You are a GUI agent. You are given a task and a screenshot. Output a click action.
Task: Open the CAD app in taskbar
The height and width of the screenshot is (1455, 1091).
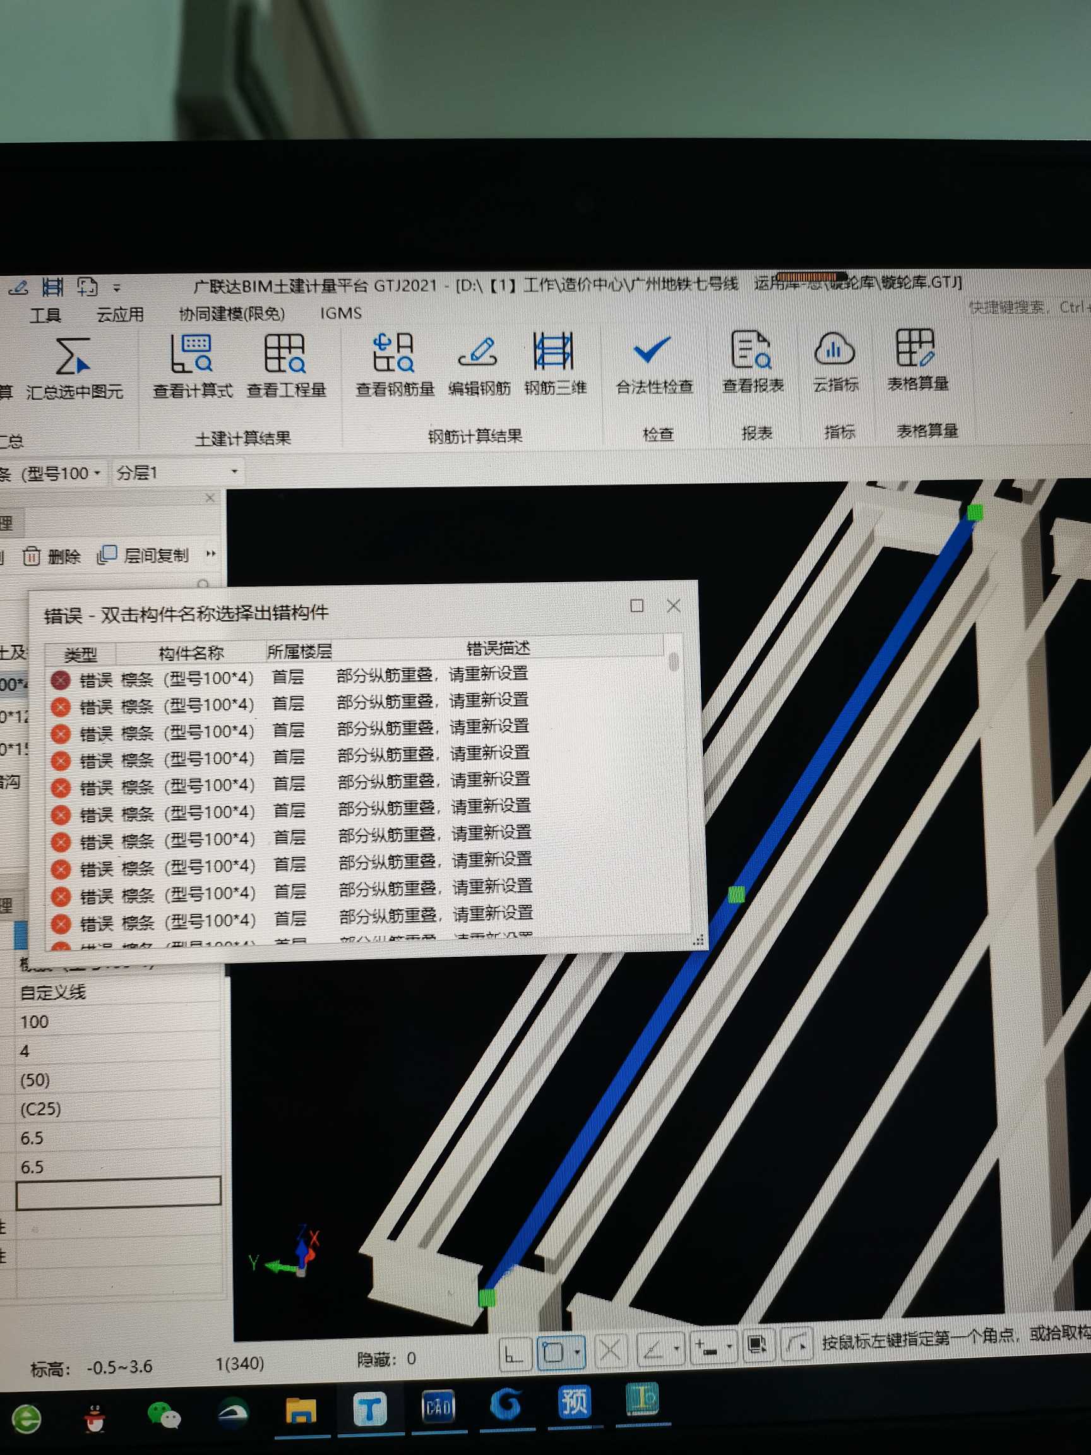tap(438, 1407)
